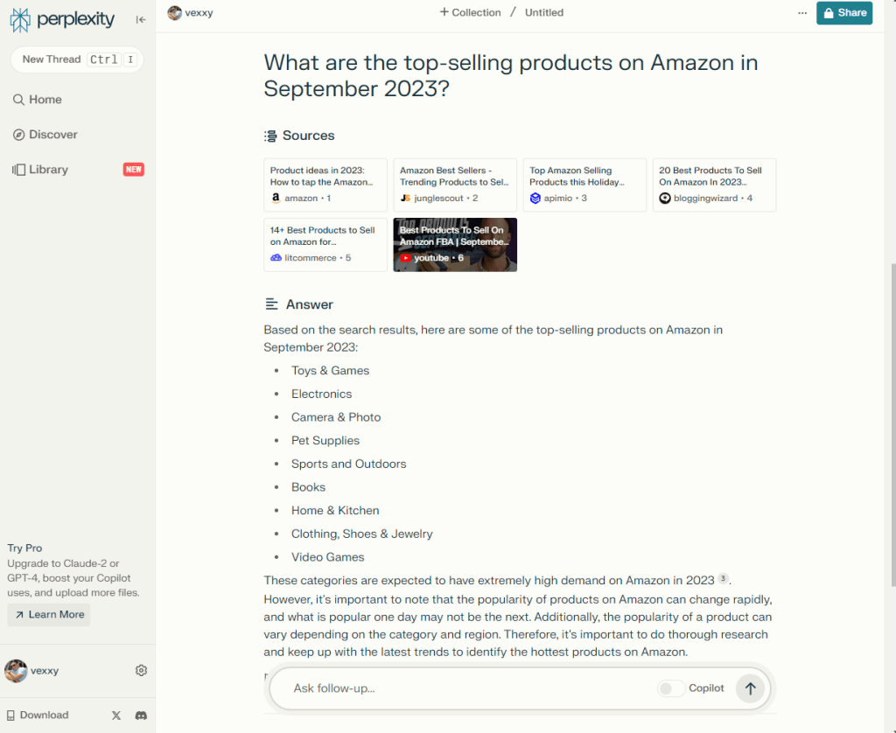This screenshot has width=896, height=733.
Task: Click the 'Clothing, Shoes & Jewelry' list item
Action: click(x=362, y=534)
